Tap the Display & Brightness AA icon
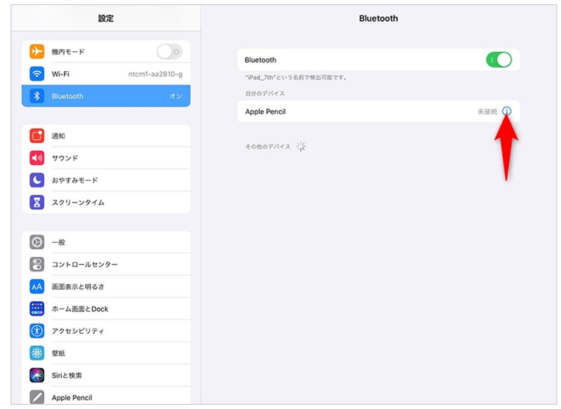Viewport: 561px width, 409px height. point(37,287)
